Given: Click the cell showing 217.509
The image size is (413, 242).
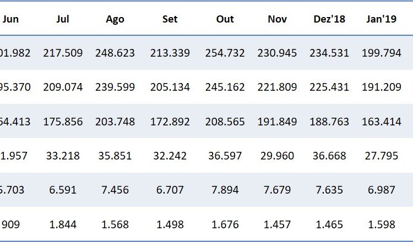Looking at the screenshot, I should coord(63,53).
